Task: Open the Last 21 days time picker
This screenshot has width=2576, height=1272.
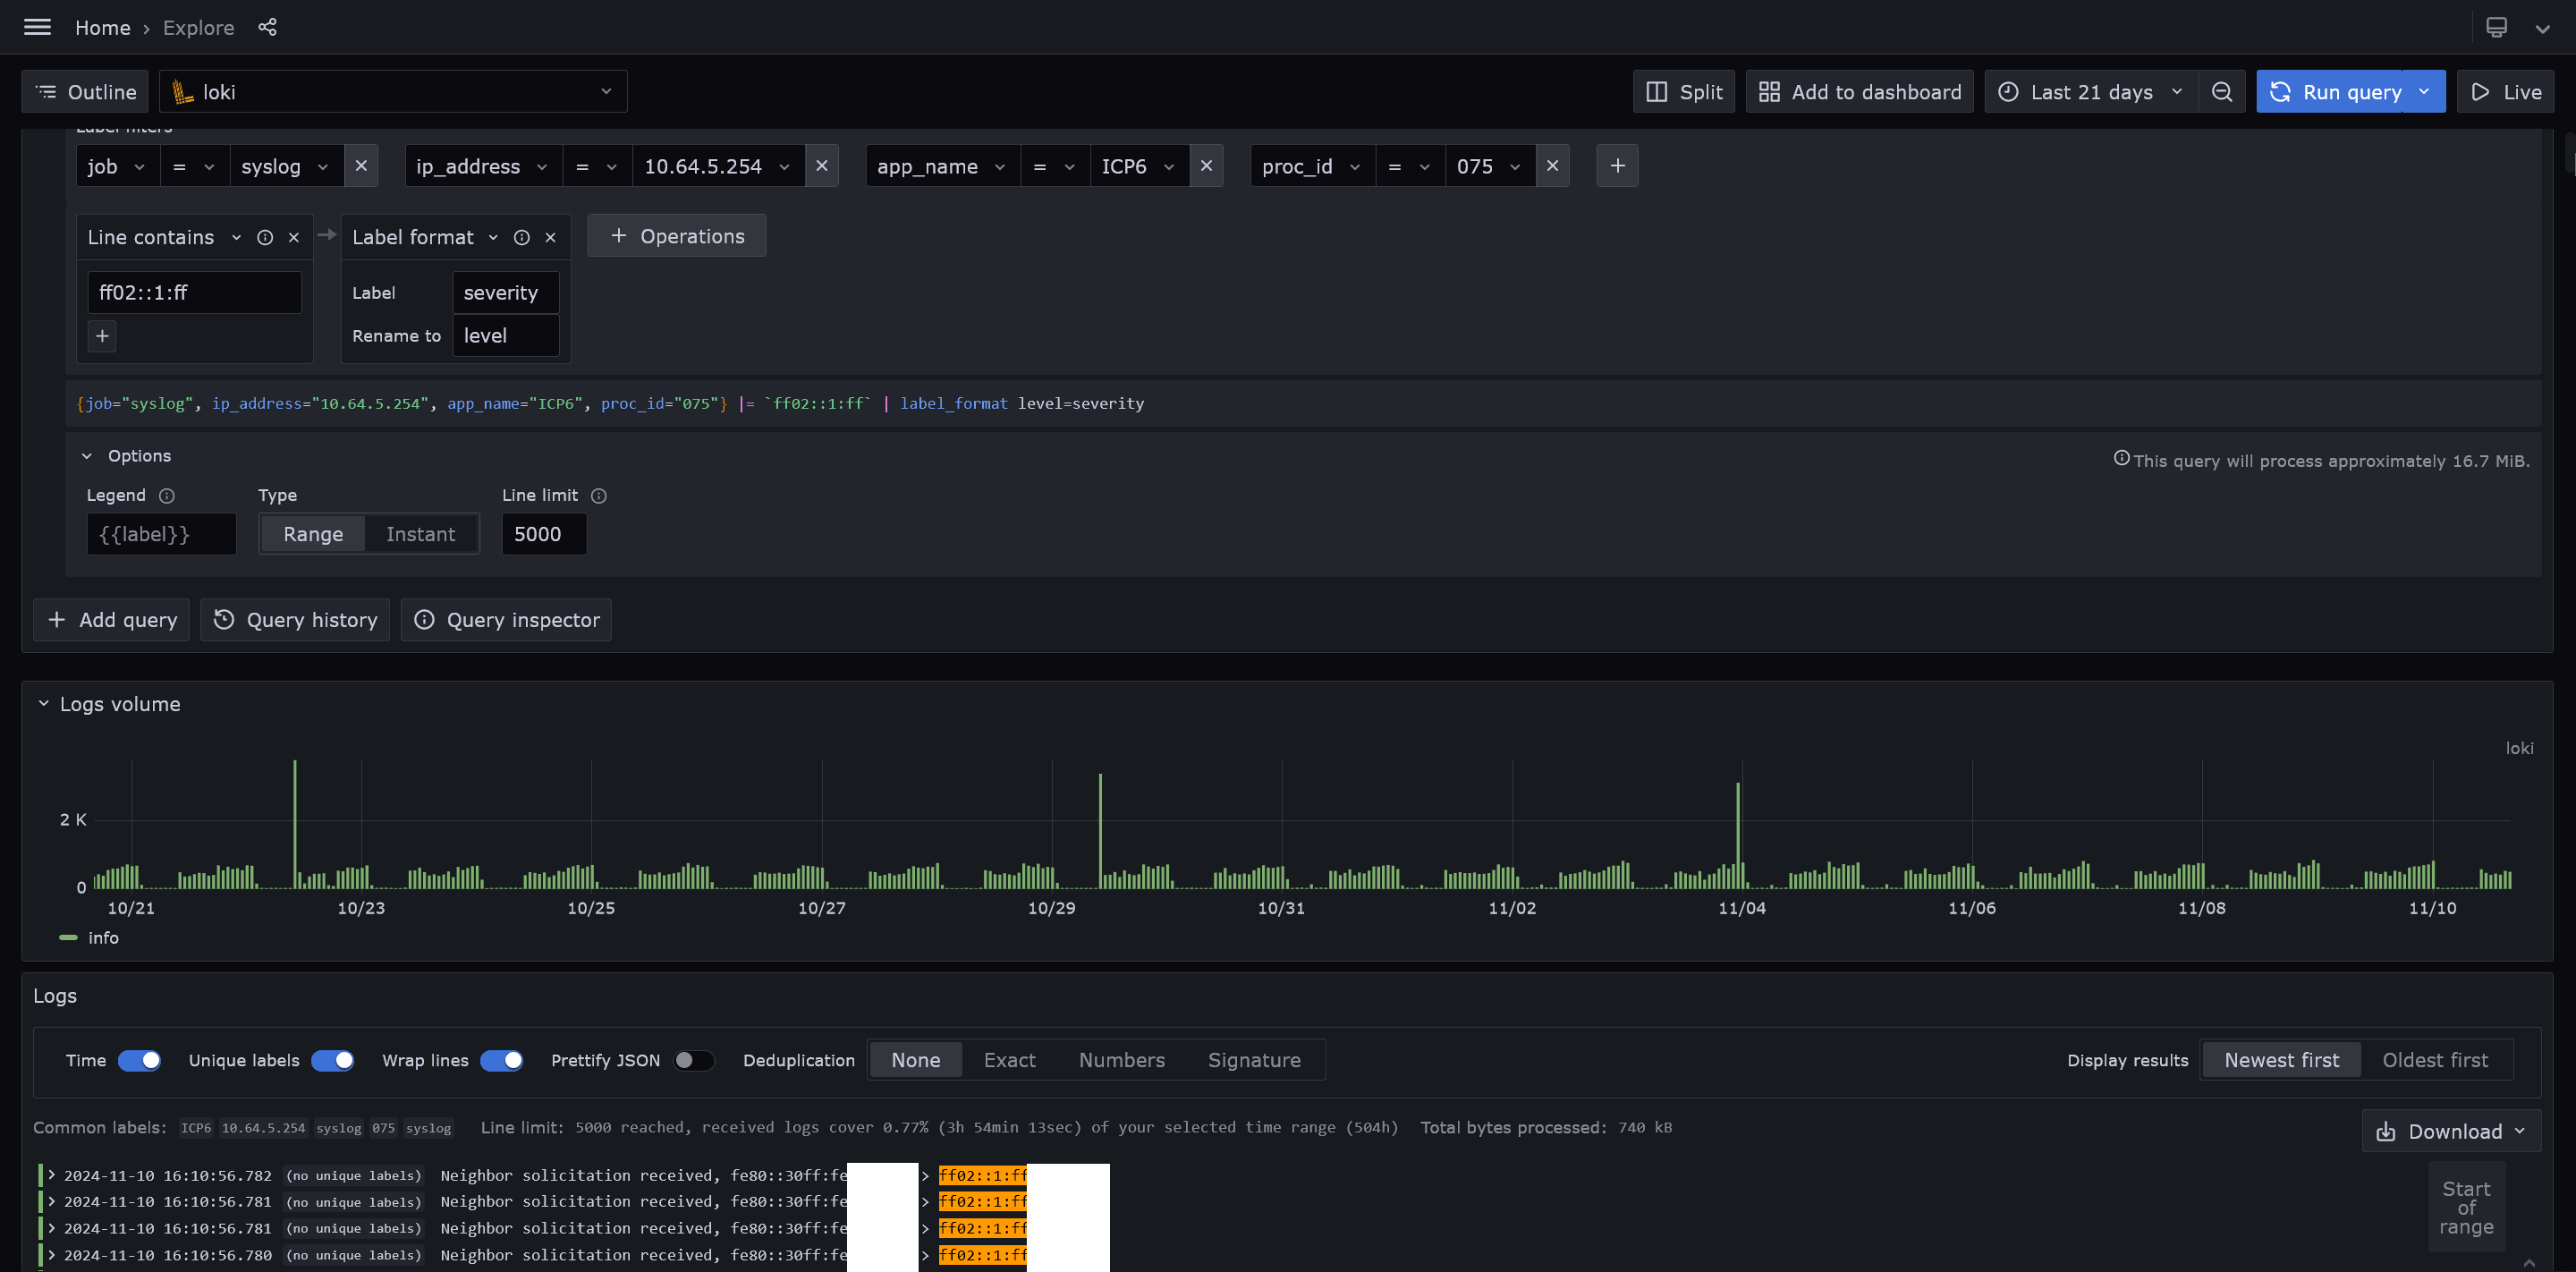Action: click(x=2090, y=92)
